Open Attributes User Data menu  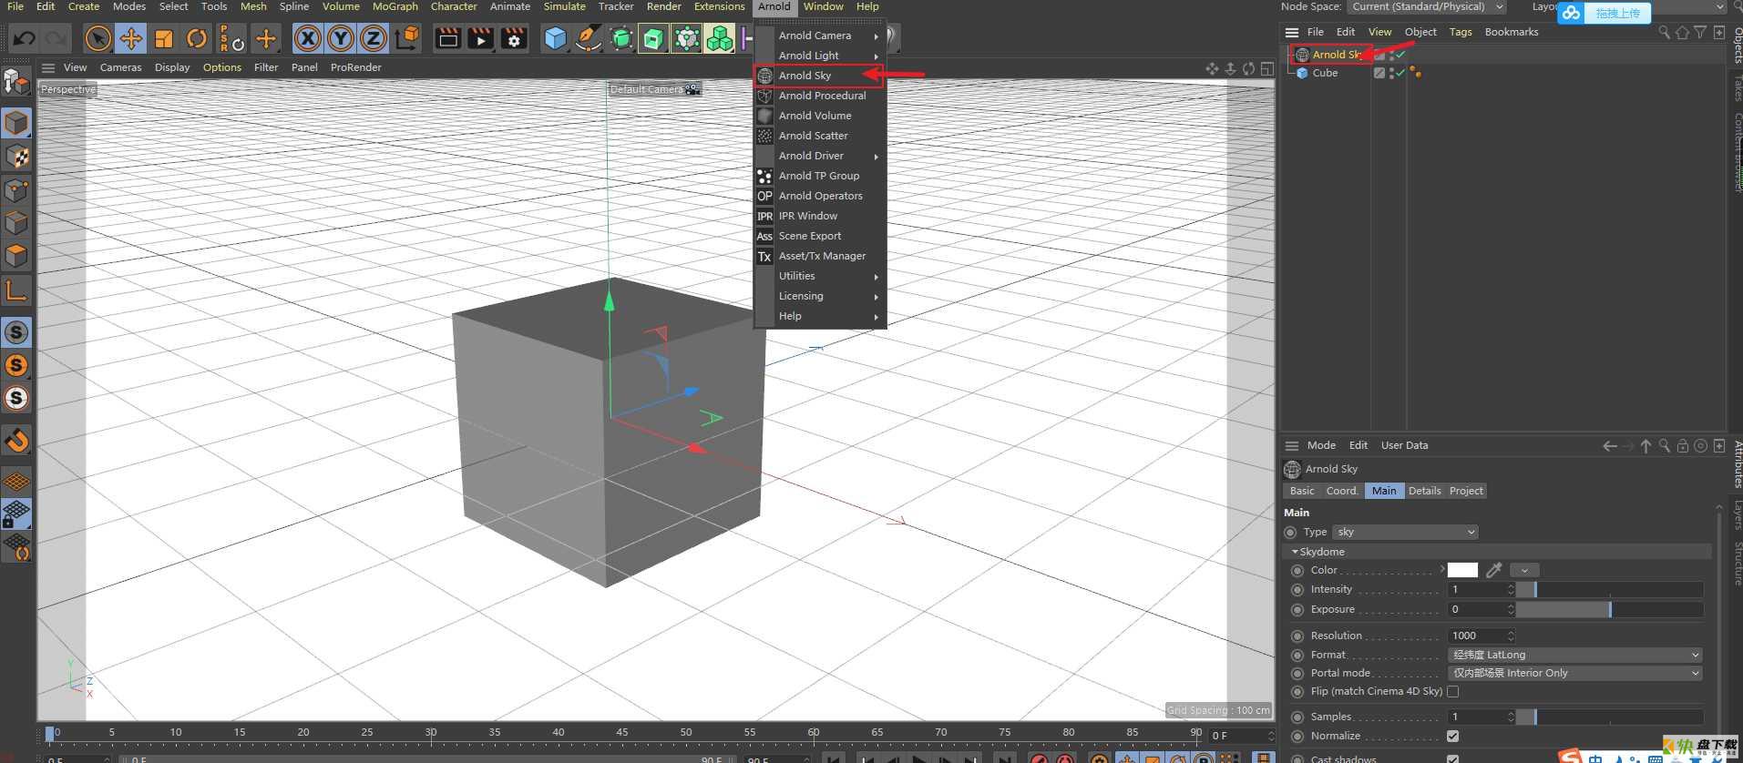1404,445
